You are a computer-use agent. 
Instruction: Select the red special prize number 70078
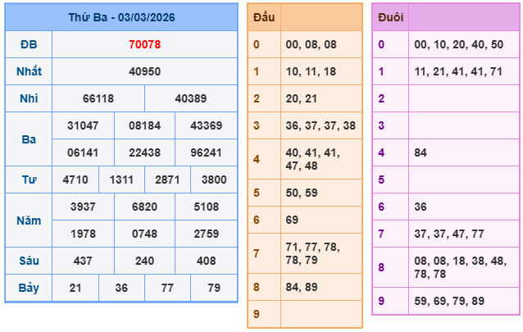click(x=144, y=44)
